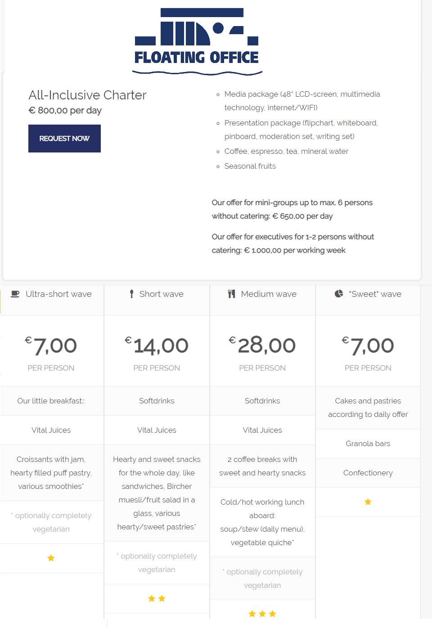Select the Short wave heading
The width and height of the screenshot is (432, 627).
click(161, 294)
